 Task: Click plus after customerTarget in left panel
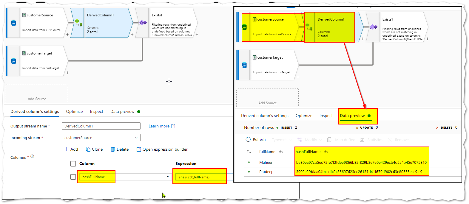pos(67,73)
